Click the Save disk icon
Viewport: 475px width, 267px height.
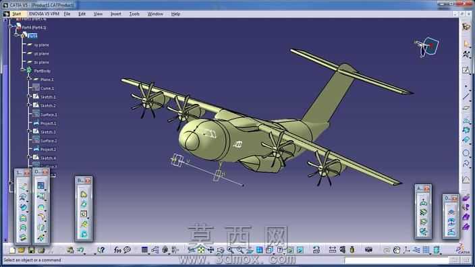31,250
